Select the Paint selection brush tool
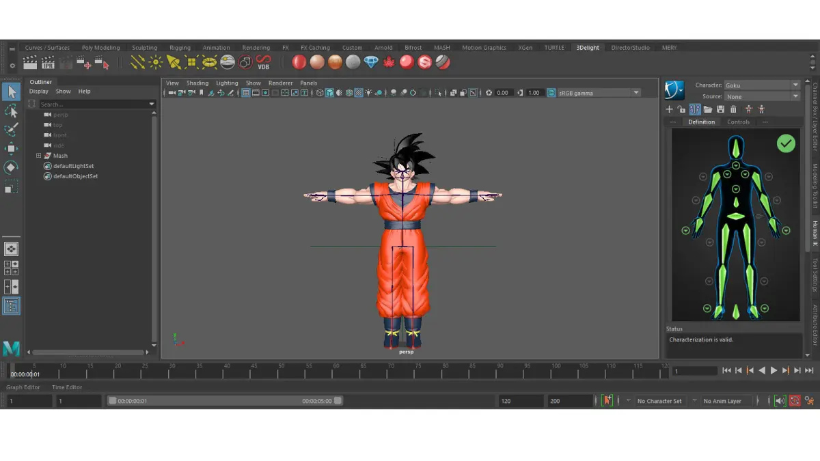The image size is (820, 461). click(12, 130)
